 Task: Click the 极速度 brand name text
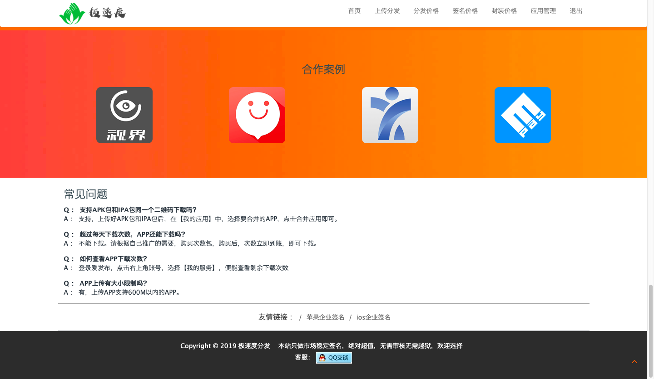click(x=107, y=13)
